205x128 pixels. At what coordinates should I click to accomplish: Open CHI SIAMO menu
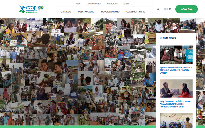click(x=66, y=12)
